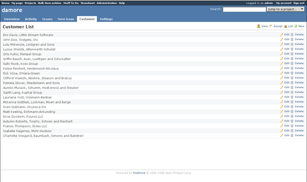Go to My page in top menu

17,3
